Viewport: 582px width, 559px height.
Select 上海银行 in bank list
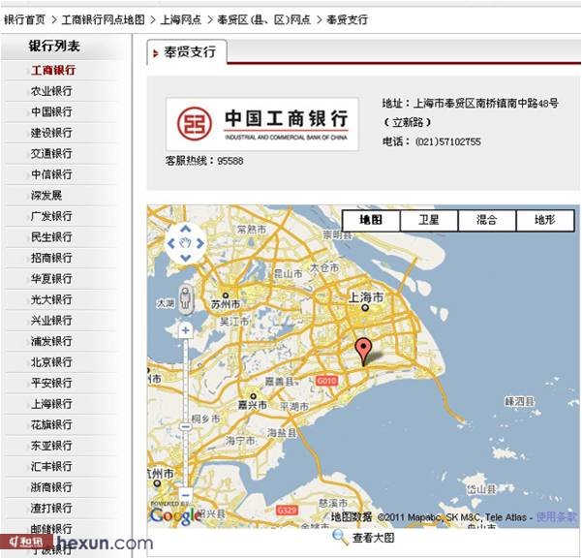point(51,404)
